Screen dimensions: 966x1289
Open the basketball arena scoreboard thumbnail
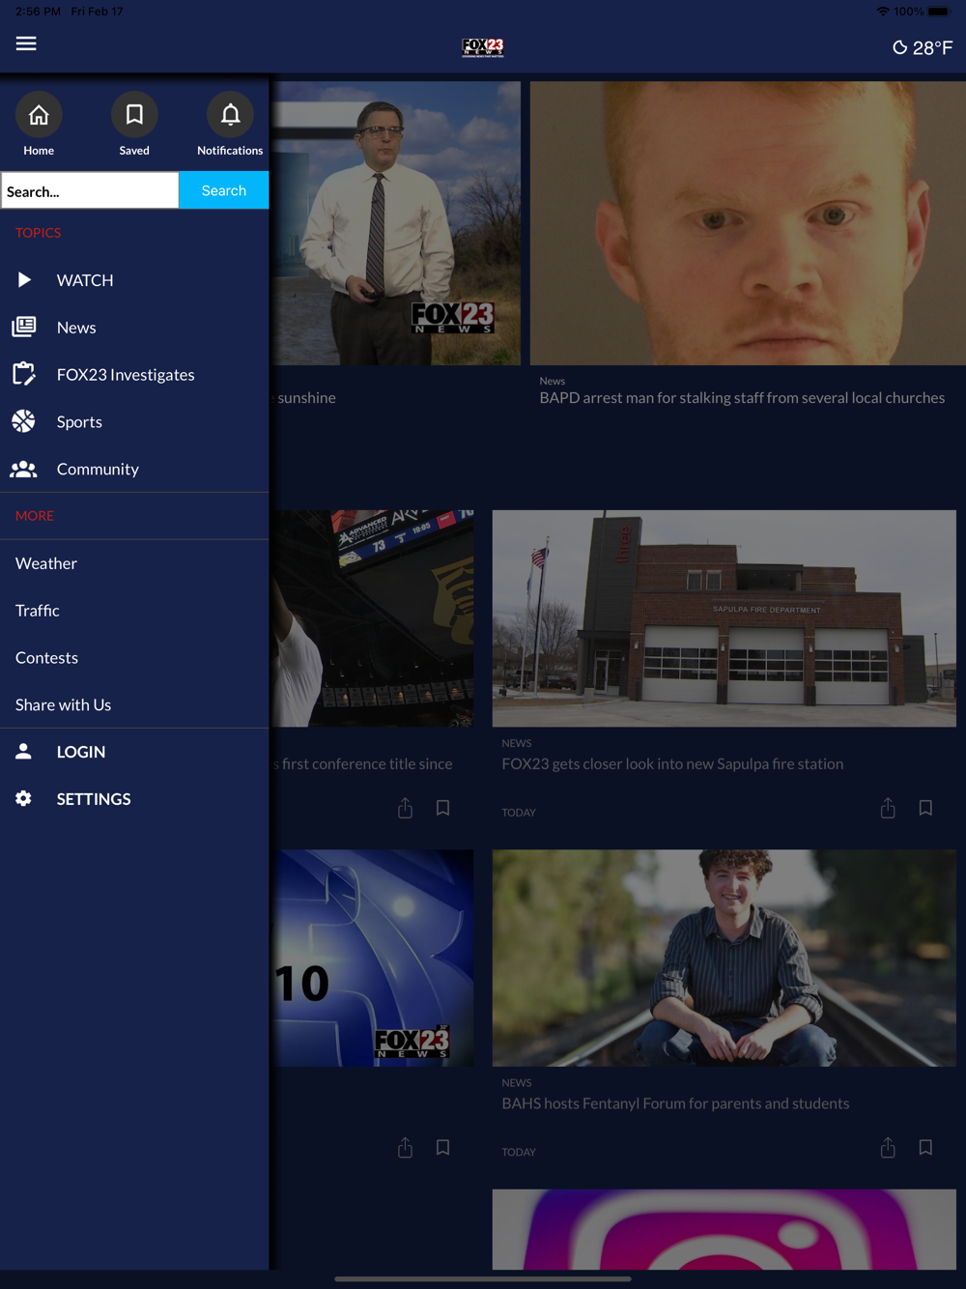coord(372,618)
